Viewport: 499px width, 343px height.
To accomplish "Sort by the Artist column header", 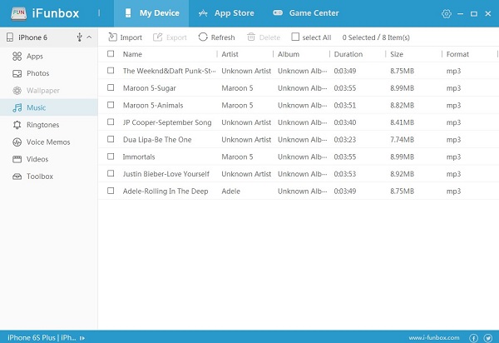I will pyautogui.click(x=230, y=54).
